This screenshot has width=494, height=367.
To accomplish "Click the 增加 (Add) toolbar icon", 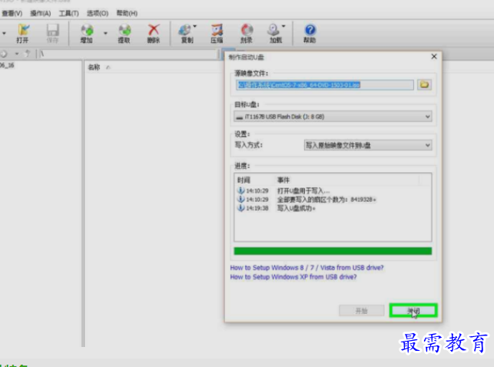I will point(87,33).
